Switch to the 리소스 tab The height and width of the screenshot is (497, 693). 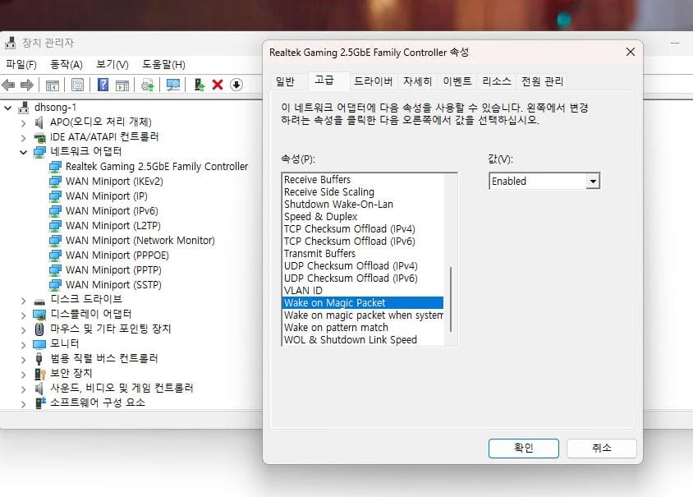[x=497, y=81]
